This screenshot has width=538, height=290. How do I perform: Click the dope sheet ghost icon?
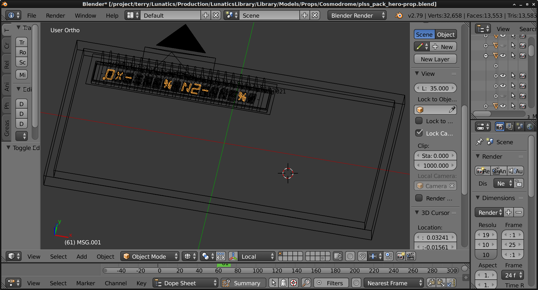[x=283, y=283]
